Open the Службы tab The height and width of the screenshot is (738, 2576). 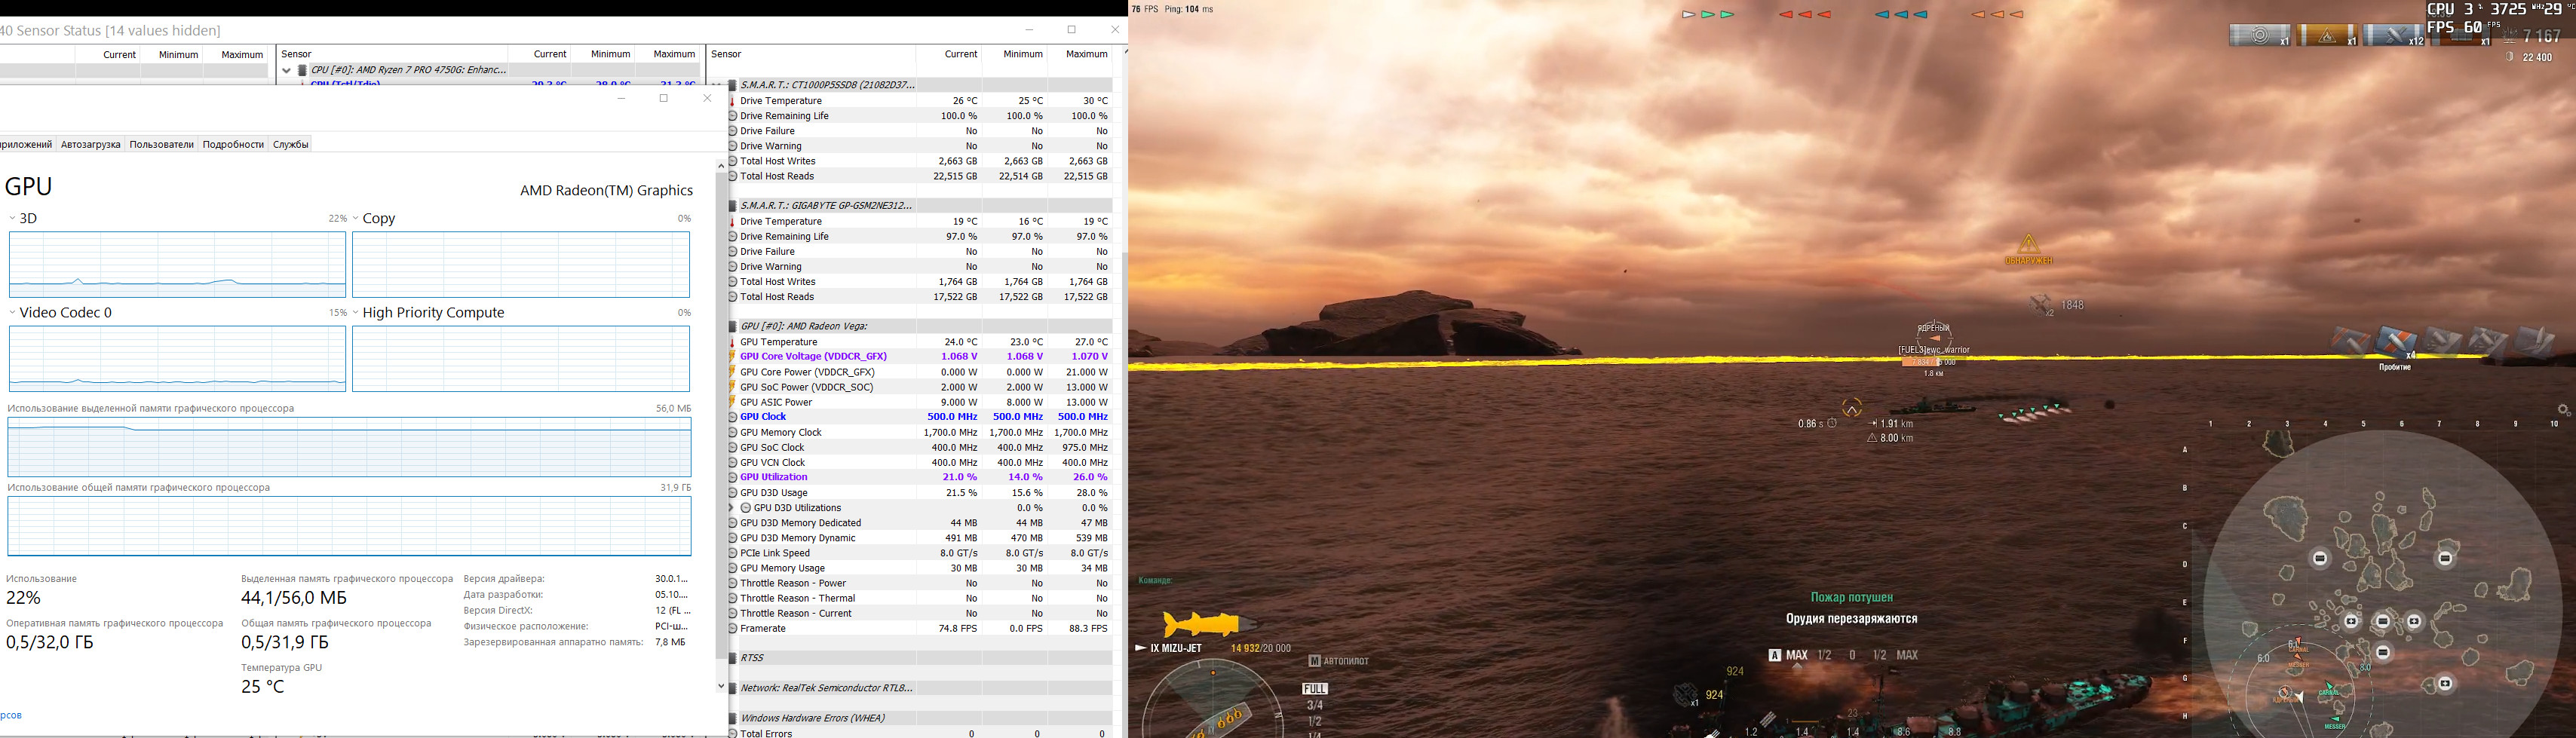(x=291, y=144)
